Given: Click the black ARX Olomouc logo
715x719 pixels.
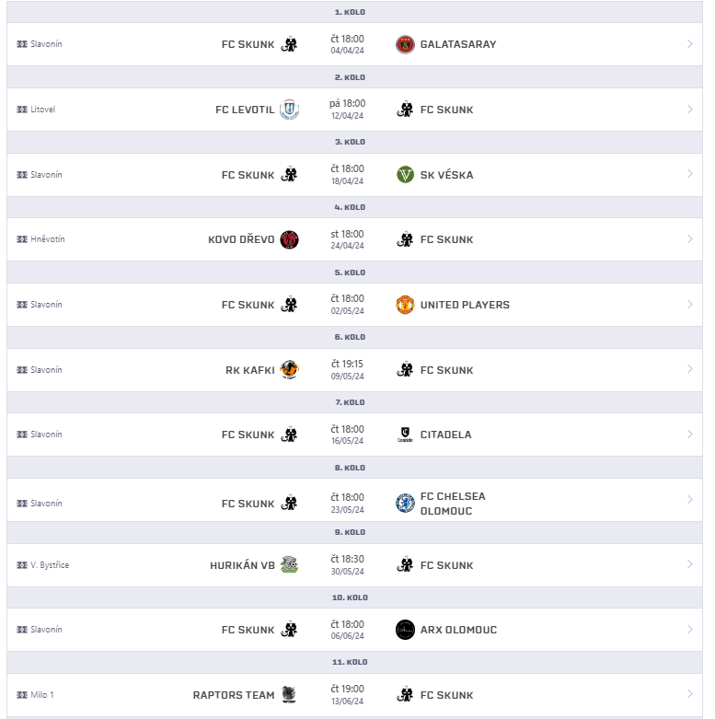Looking at the screenshot, I should [405, 630].
